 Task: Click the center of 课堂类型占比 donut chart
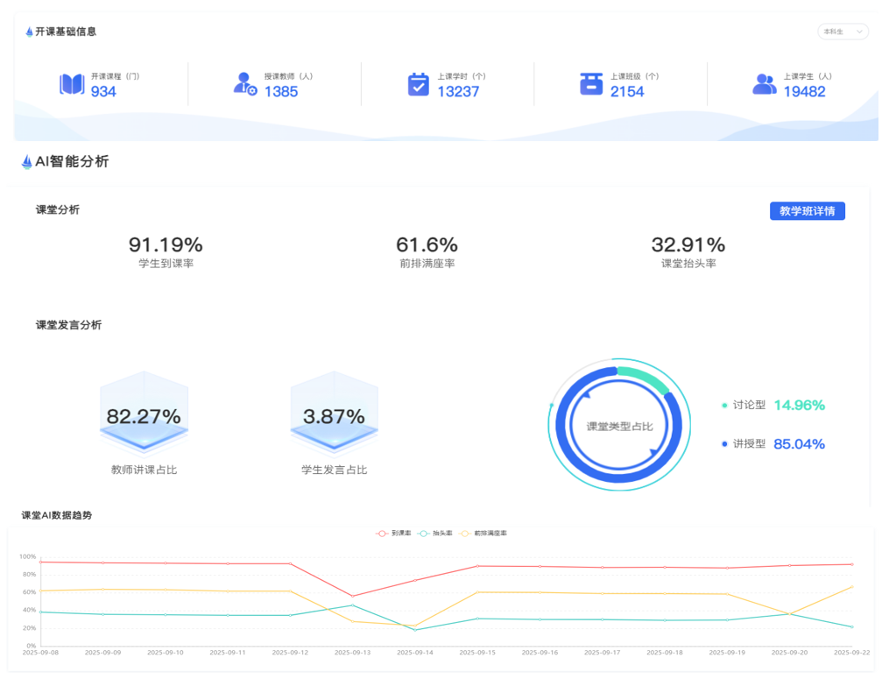pyautogui.click(x=619, y=427)
